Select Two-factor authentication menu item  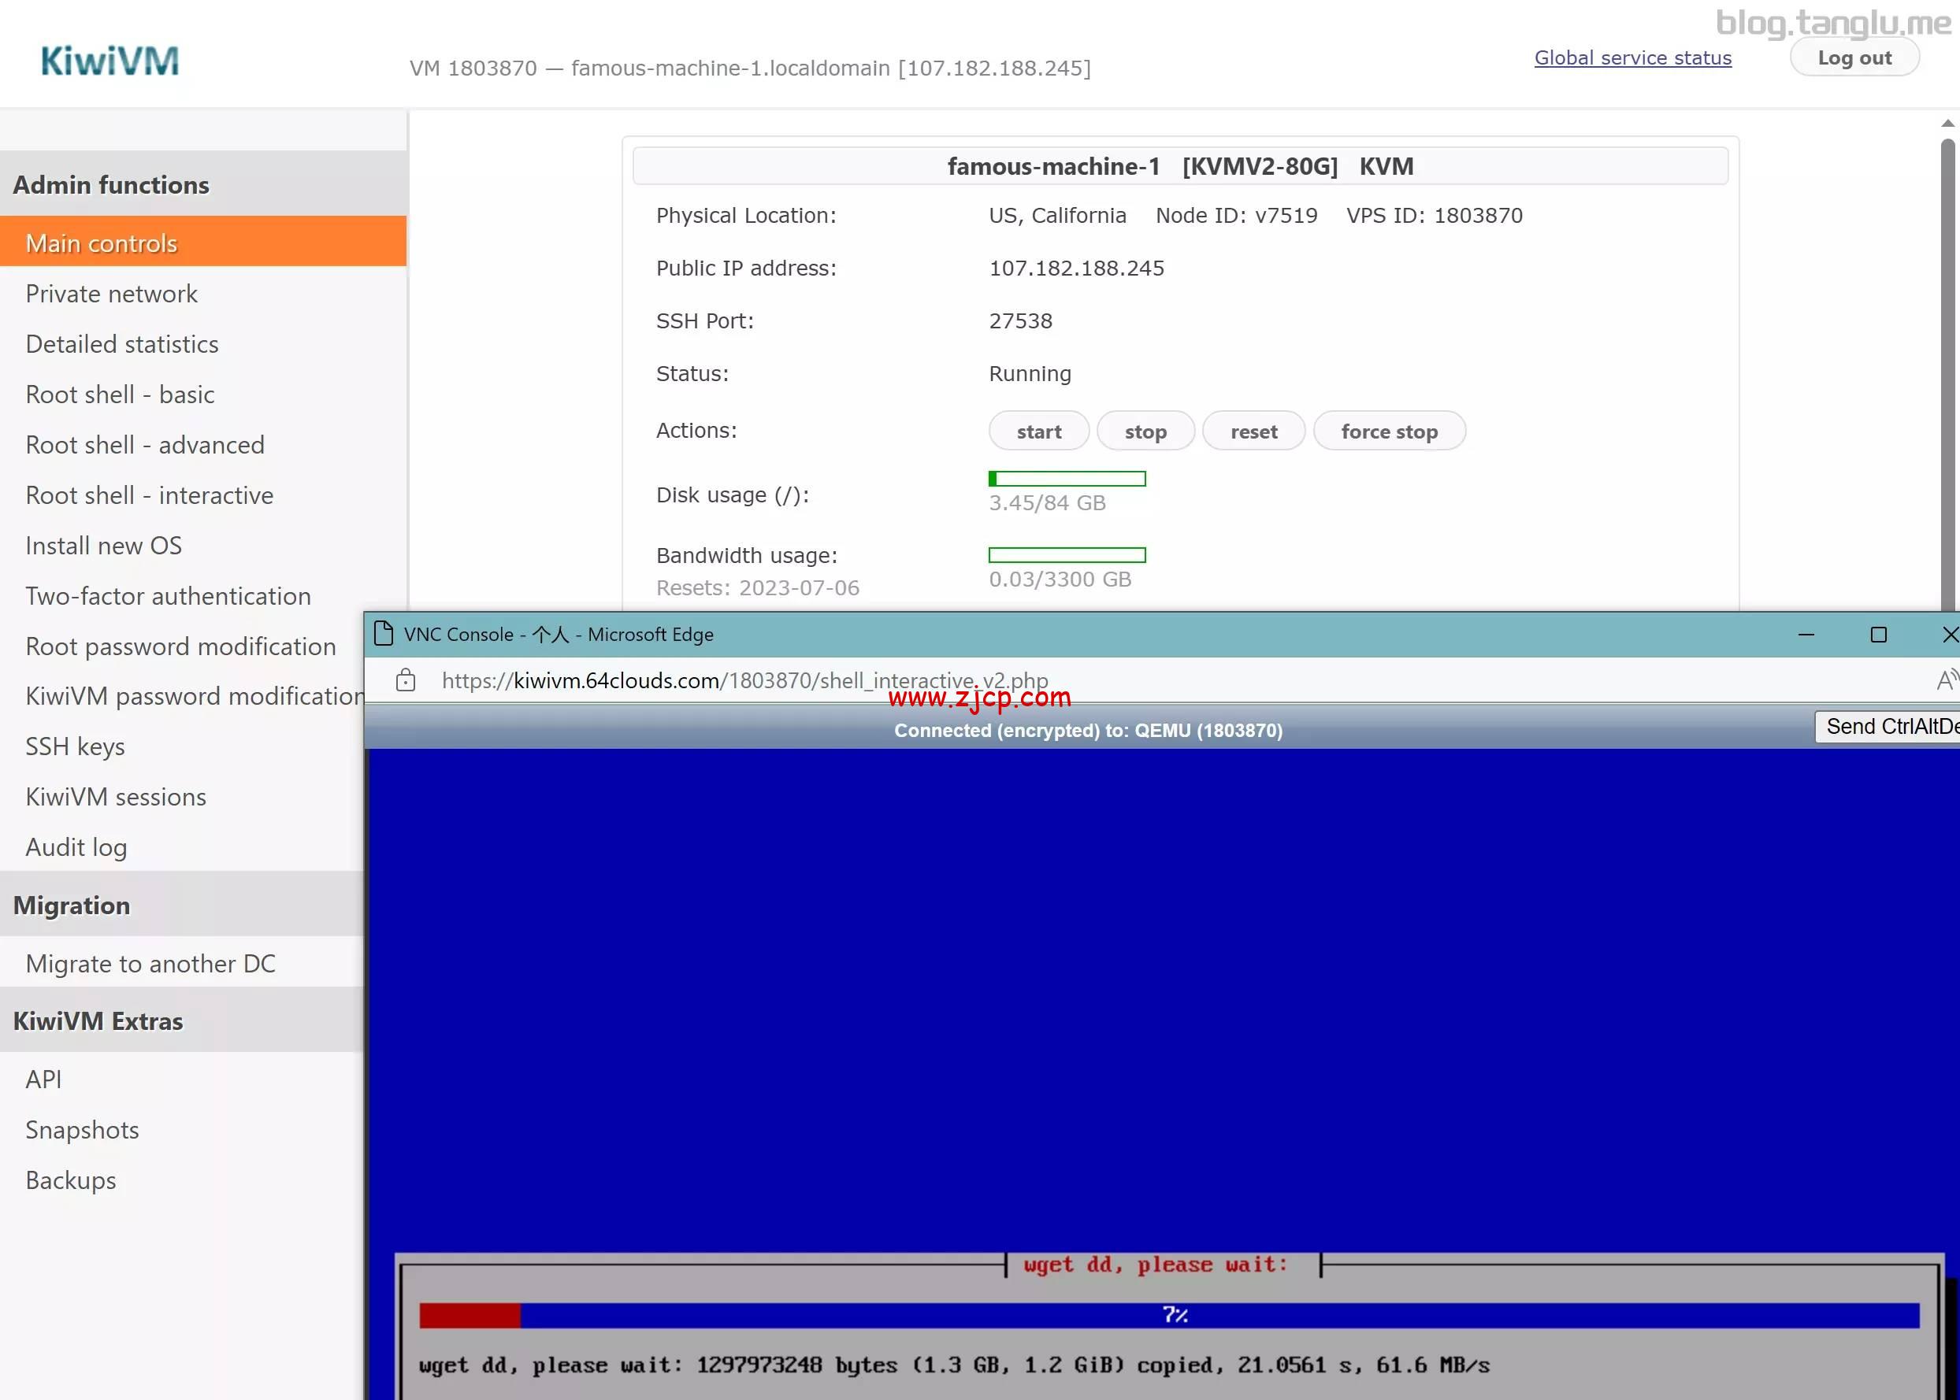[x=169, y=594]
